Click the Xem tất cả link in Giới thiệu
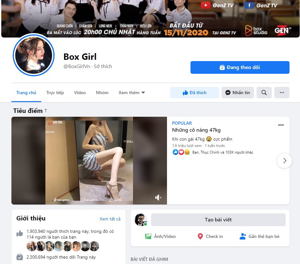Image resolution: width=300 pixels, height=264 pixels. [110, 219]
